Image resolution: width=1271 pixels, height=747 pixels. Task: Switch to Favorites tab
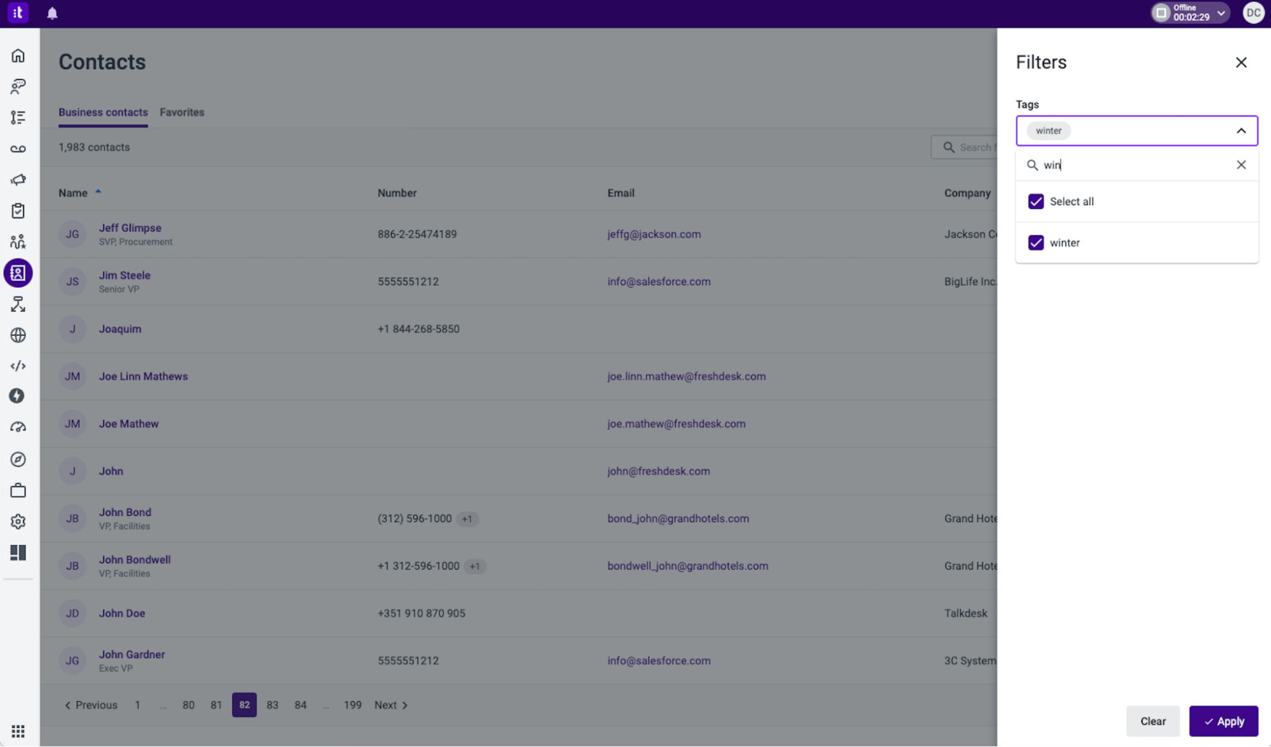pyautogui.click(x=182, y=112)
